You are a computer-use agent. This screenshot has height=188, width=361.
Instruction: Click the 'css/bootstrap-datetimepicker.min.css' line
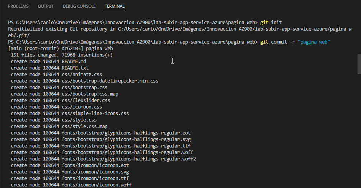(84, 81)
